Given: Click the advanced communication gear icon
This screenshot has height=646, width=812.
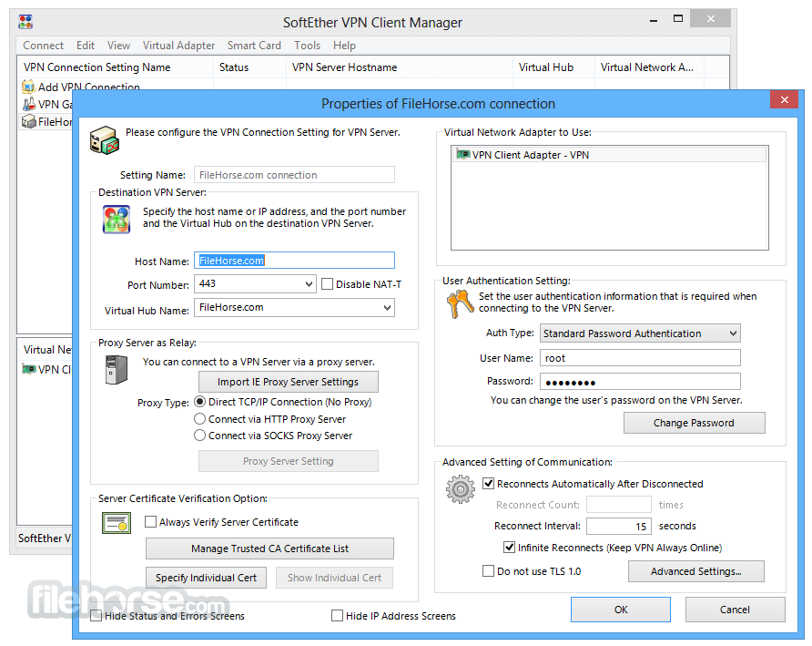Looking at the screenshot, I should tap(461, 489).
